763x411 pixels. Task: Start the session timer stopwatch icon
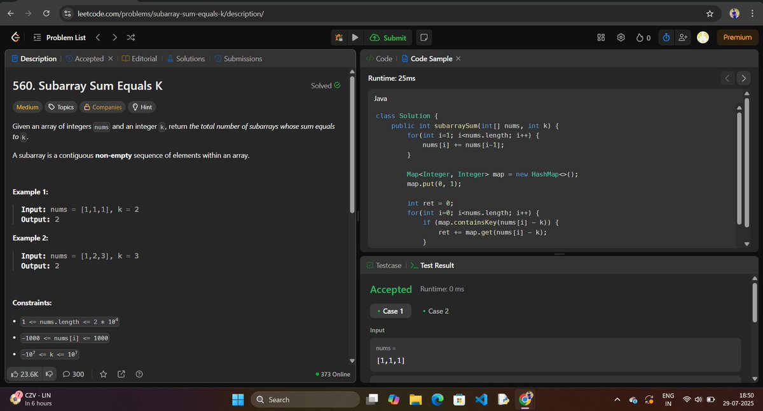(x=666, y=37)
